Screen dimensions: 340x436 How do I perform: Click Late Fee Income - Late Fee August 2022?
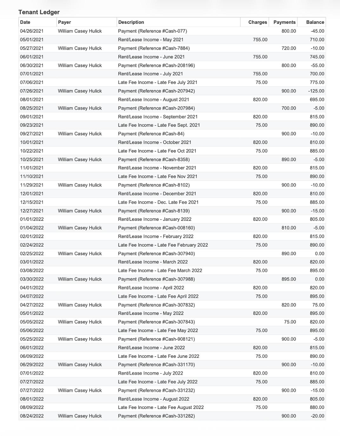[x=161, y=407]
